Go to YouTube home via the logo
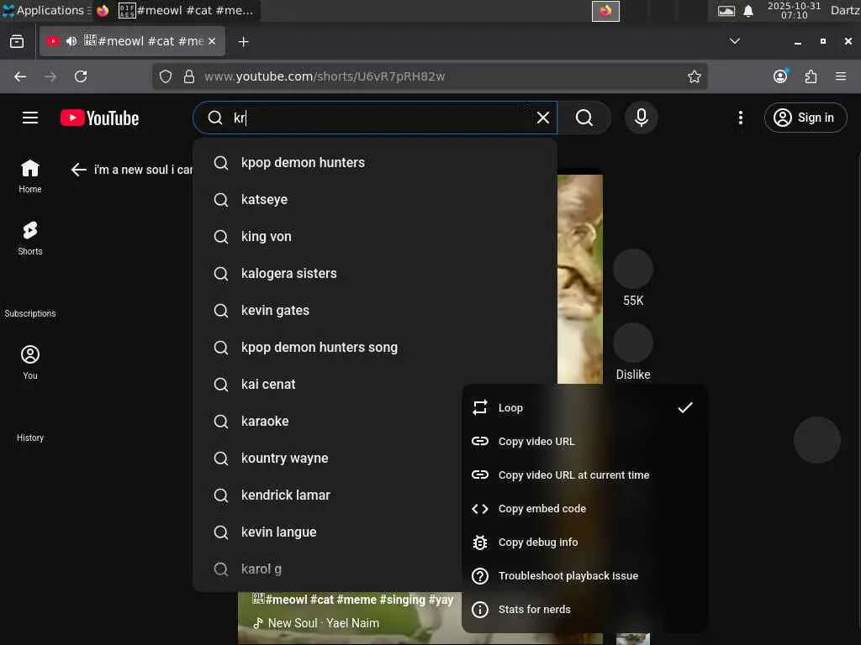The width and height of the screenshot is (861, 645). coord(100,118)
